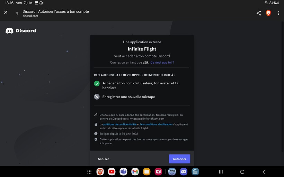
Task: Click the 'CECI AUTORISERA LE DÉVELOPPEUR' heading
Action: click(134, 75)
